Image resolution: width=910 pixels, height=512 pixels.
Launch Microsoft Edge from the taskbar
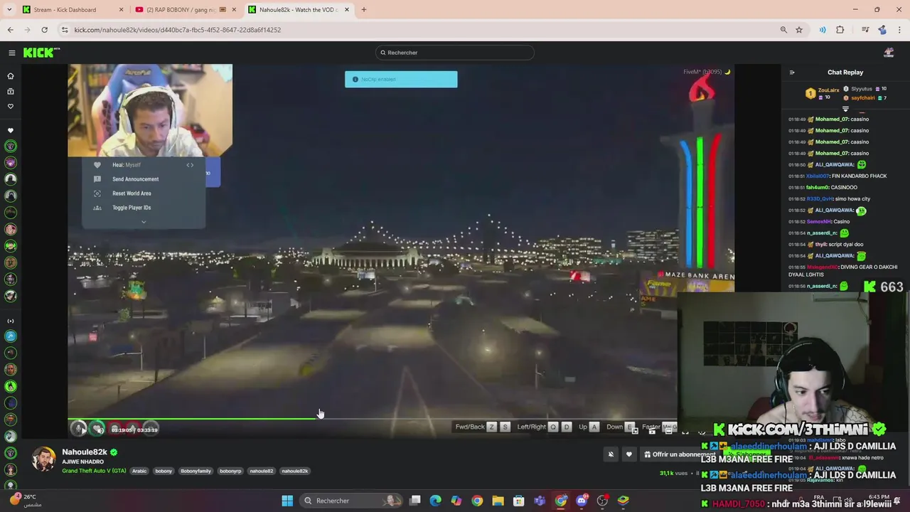tap(436, 501)
